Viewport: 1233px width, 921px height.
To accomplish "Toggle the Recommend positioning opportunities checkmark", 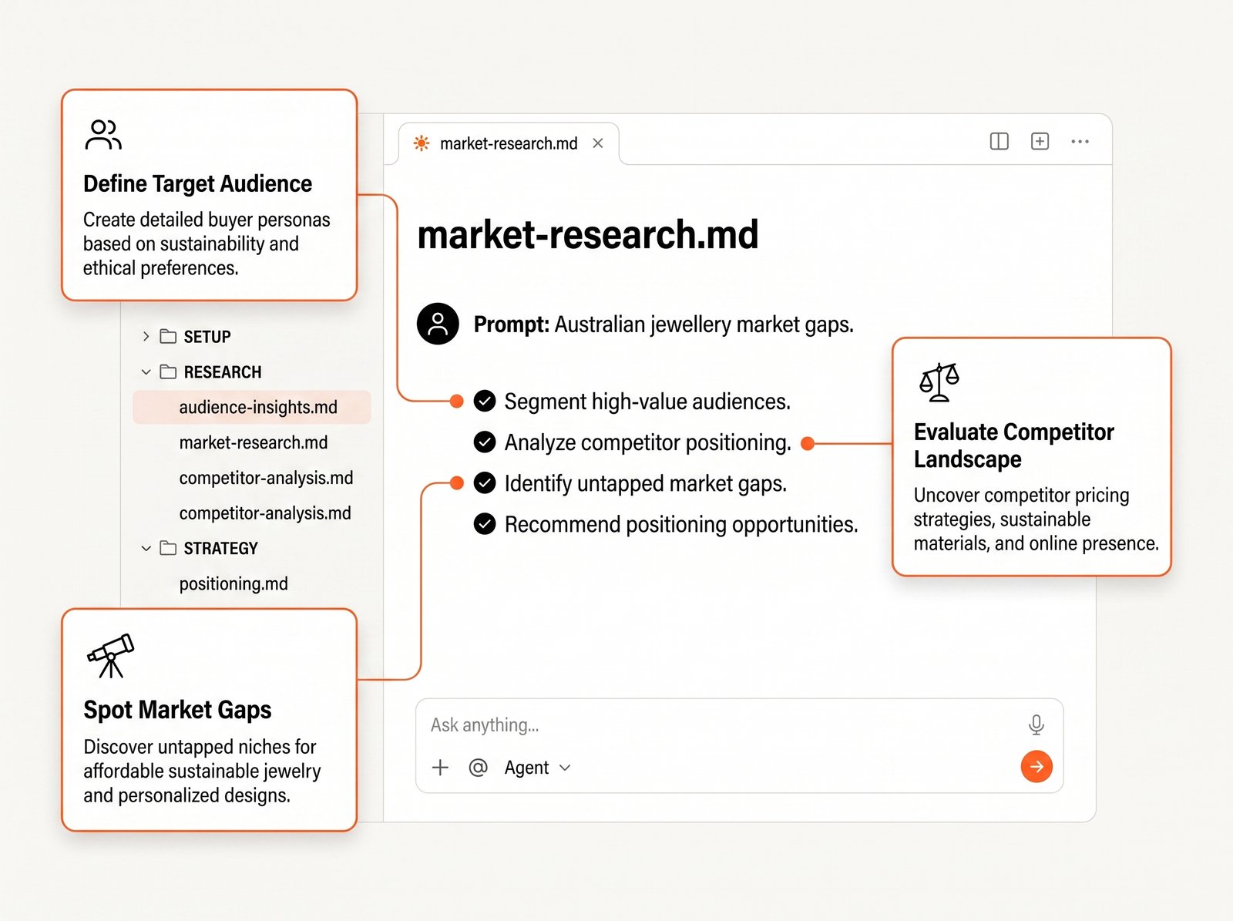I will (485, 524).
